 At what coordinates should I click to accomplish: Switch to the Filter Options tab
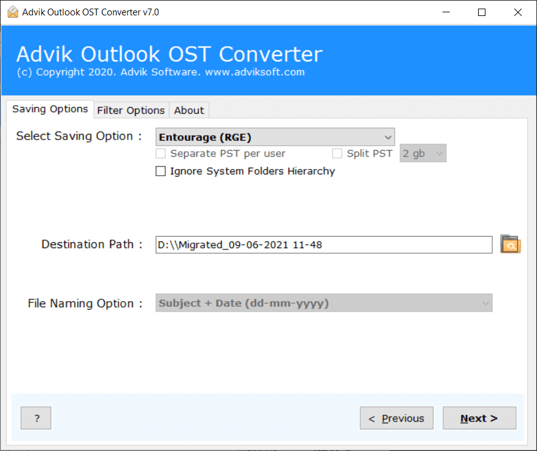[x=131, y=111]
